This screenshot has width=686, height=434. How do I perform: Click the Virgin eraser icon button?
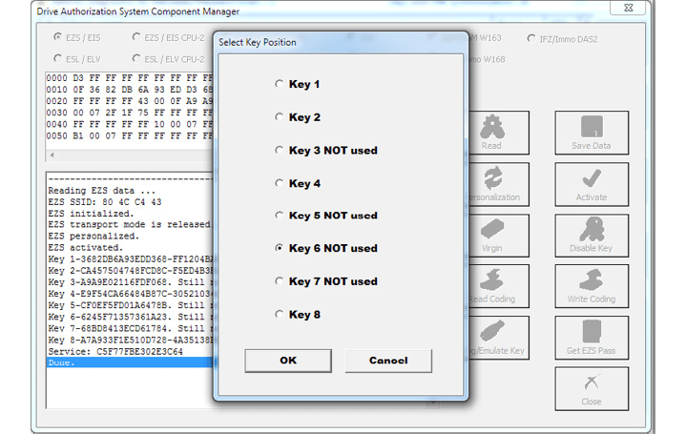point(491,236)
